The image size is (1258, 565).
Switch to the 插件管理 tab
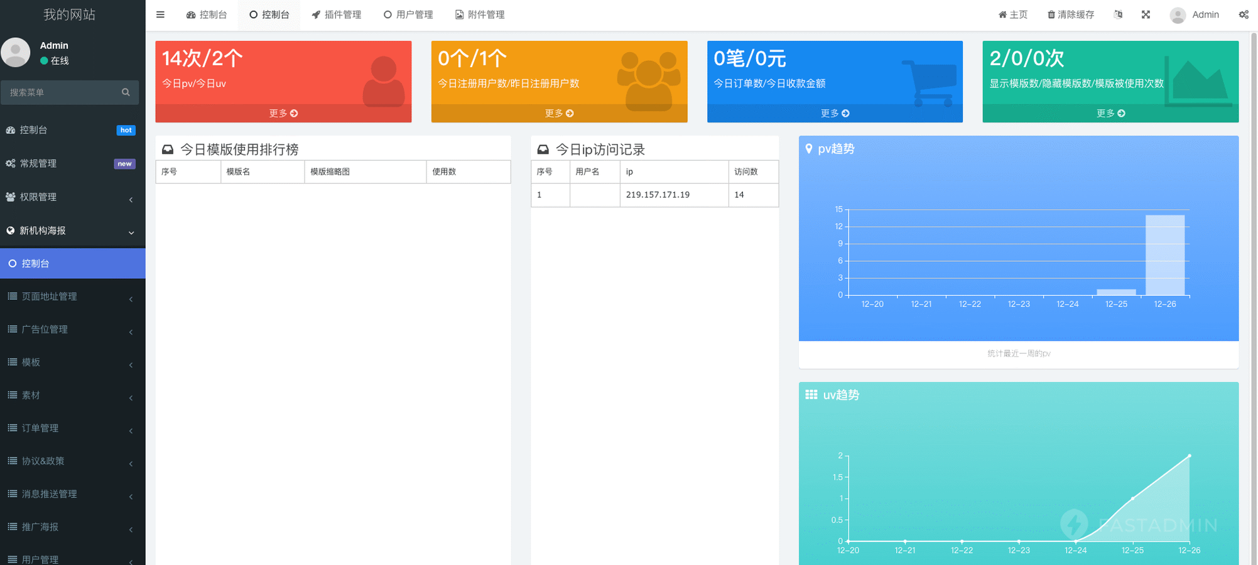pos(336,14)
